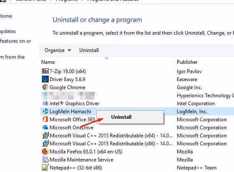Open the 'from the' sidebar link
Viewport: 234px width, 172px height.
pos(12,57)
